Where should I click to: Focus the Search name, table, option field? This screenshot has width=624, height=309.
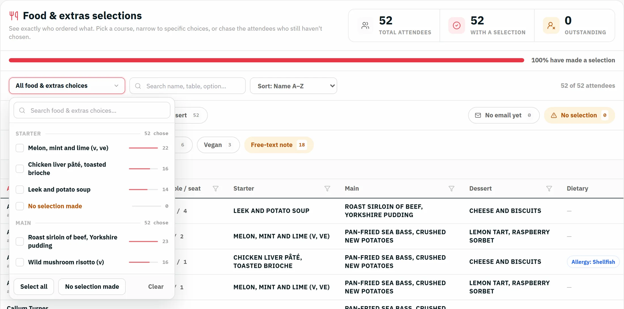(187, 86)
